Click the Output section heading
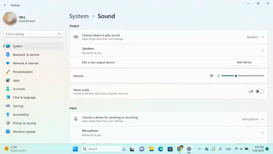 click(74, 26)
